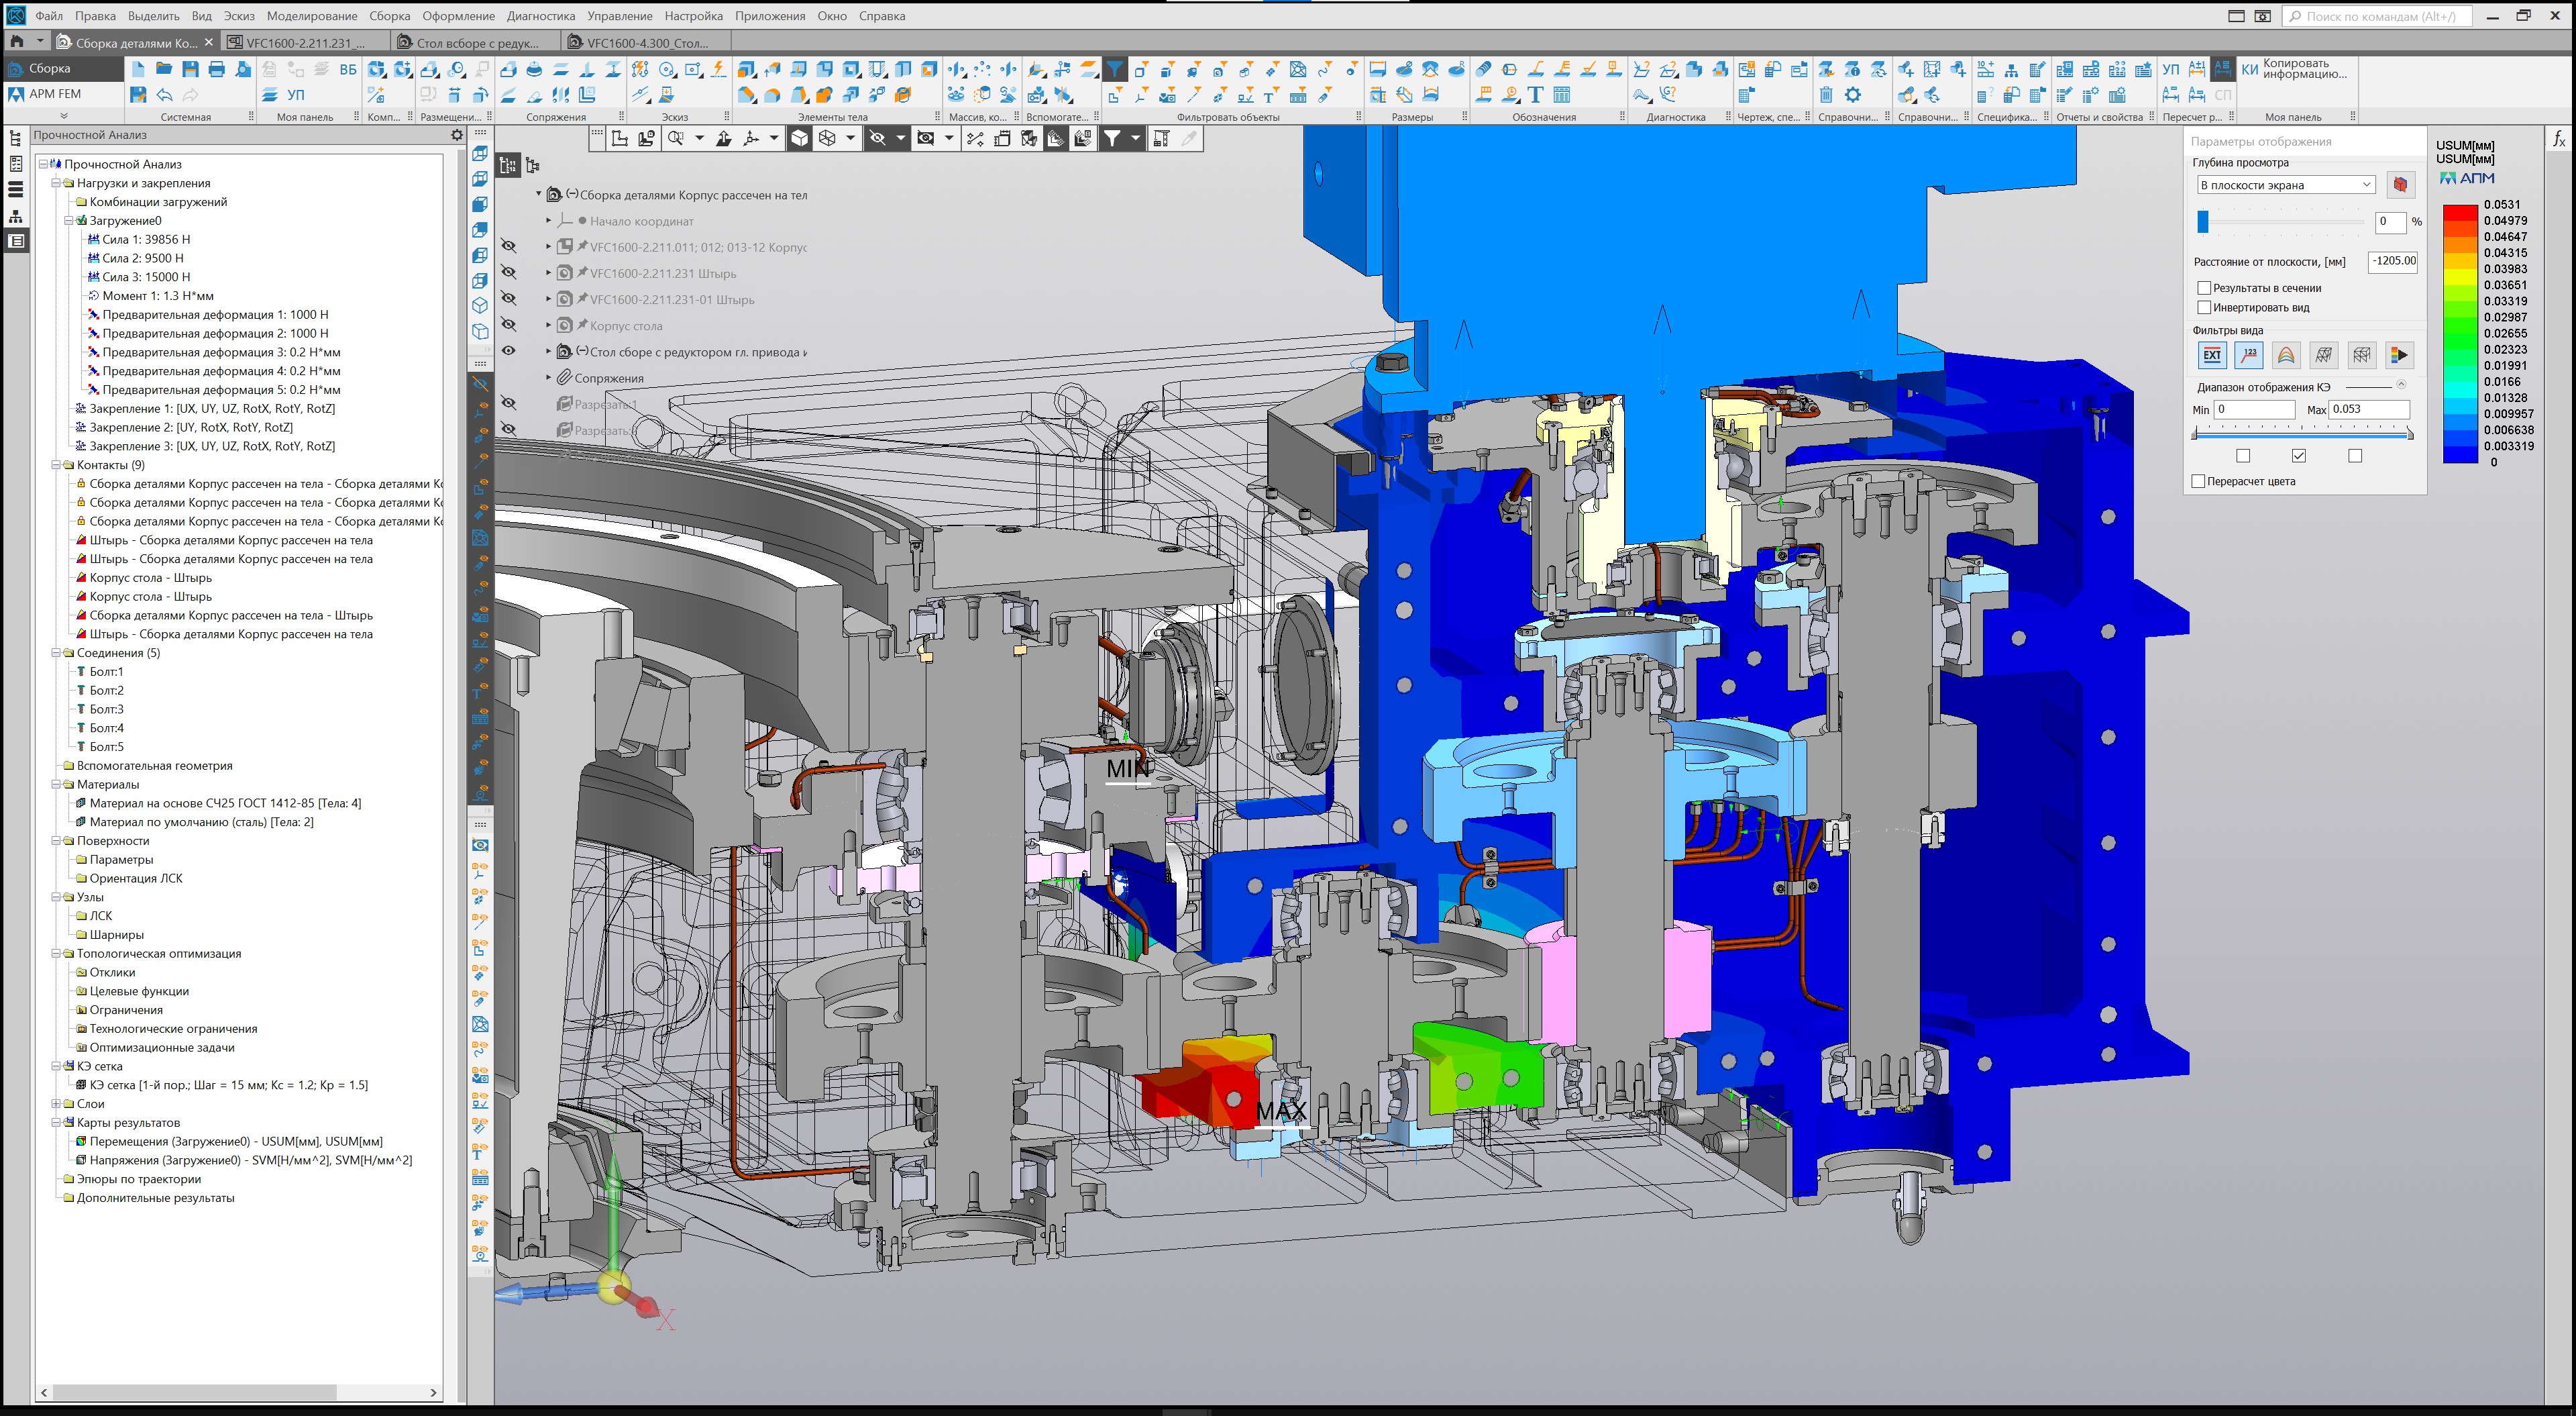Check the Инвертировать вид option
Screen dimensions: 2576x1416
2204,307
